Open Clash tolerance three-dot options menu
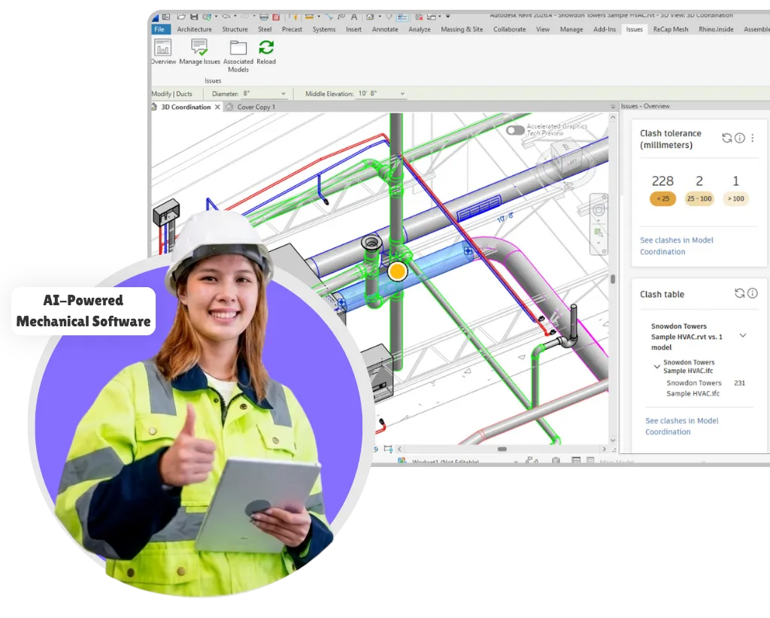This screenshot has height=618, width=770. (x=753, y=138)
